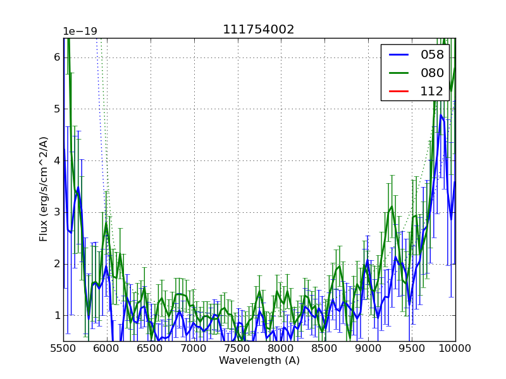Click the 7000 x-axis tick label
This screenshot has height=379, width=506.
194,348
